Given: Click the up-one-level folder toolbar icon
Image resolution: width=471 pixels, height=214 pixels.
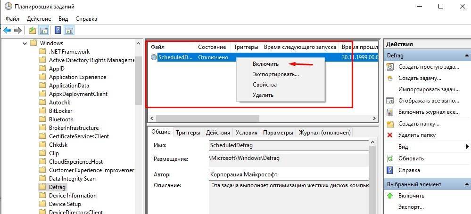Looking at the screenshot, I should pos(32,31).
